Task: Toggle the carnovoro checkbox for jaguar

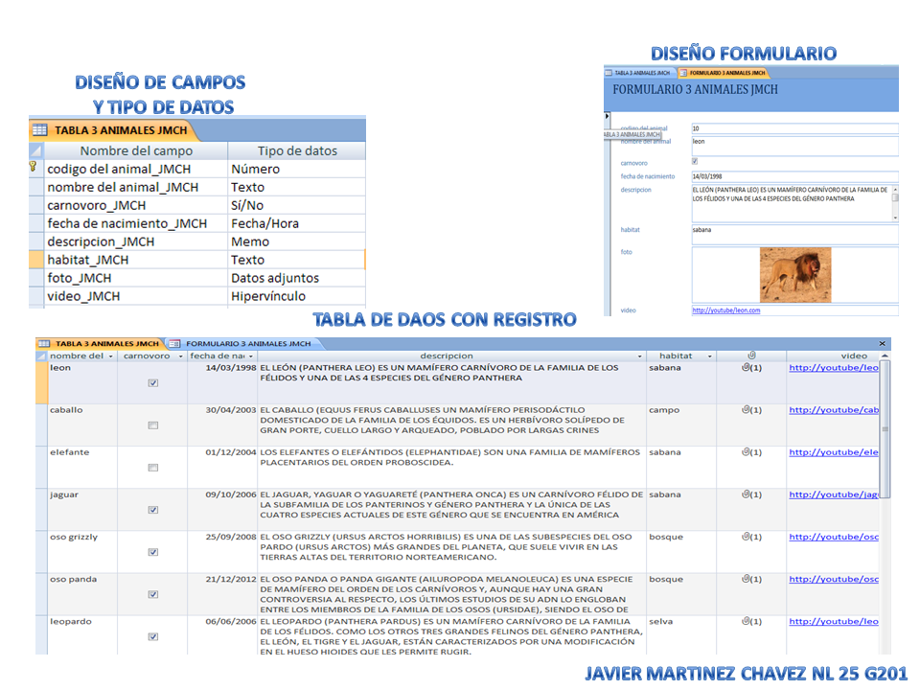Action: pyautogui.click(x=153, y=510)
